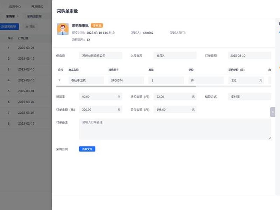Click the product name cell 春秋季卫衣
This screenshot has height=210, width=280.
86,80
